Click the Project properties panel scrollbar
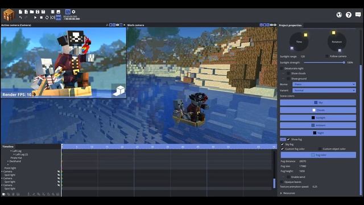Viewport: 364px width, 205px height. [x=361, y=130]
